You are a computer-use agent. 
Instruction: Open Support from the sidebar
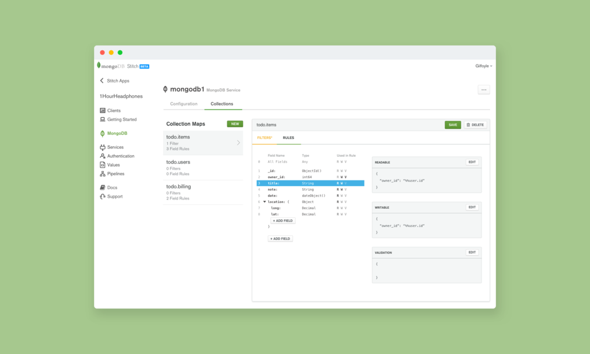click(111, 197)
